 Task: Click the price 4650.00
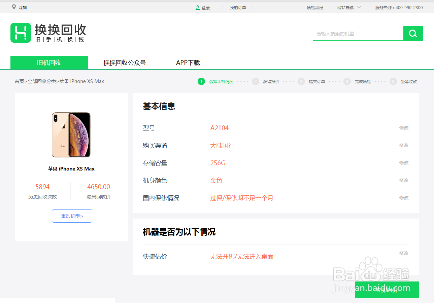[99, 187]
